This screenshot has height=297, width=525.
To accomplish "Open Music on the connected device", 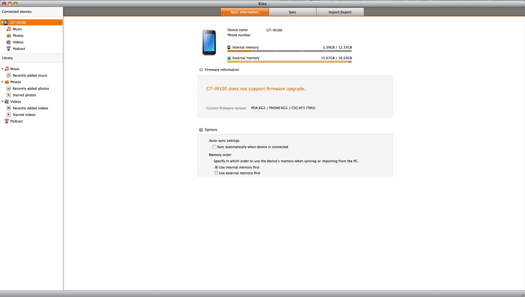I will click(17, 29).
